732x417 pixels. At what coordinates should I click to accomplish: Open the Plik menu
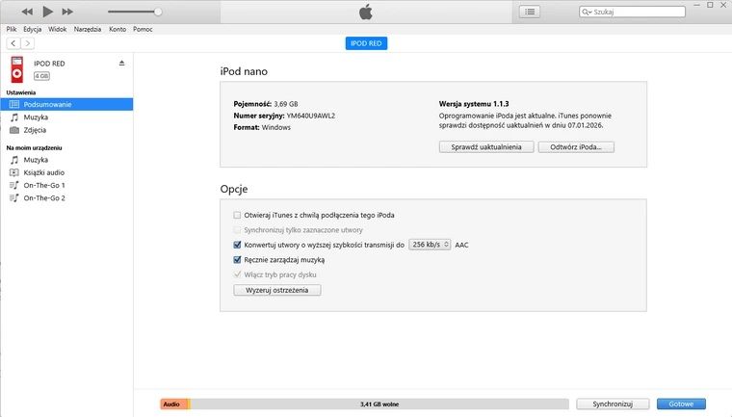pos(12,29)
